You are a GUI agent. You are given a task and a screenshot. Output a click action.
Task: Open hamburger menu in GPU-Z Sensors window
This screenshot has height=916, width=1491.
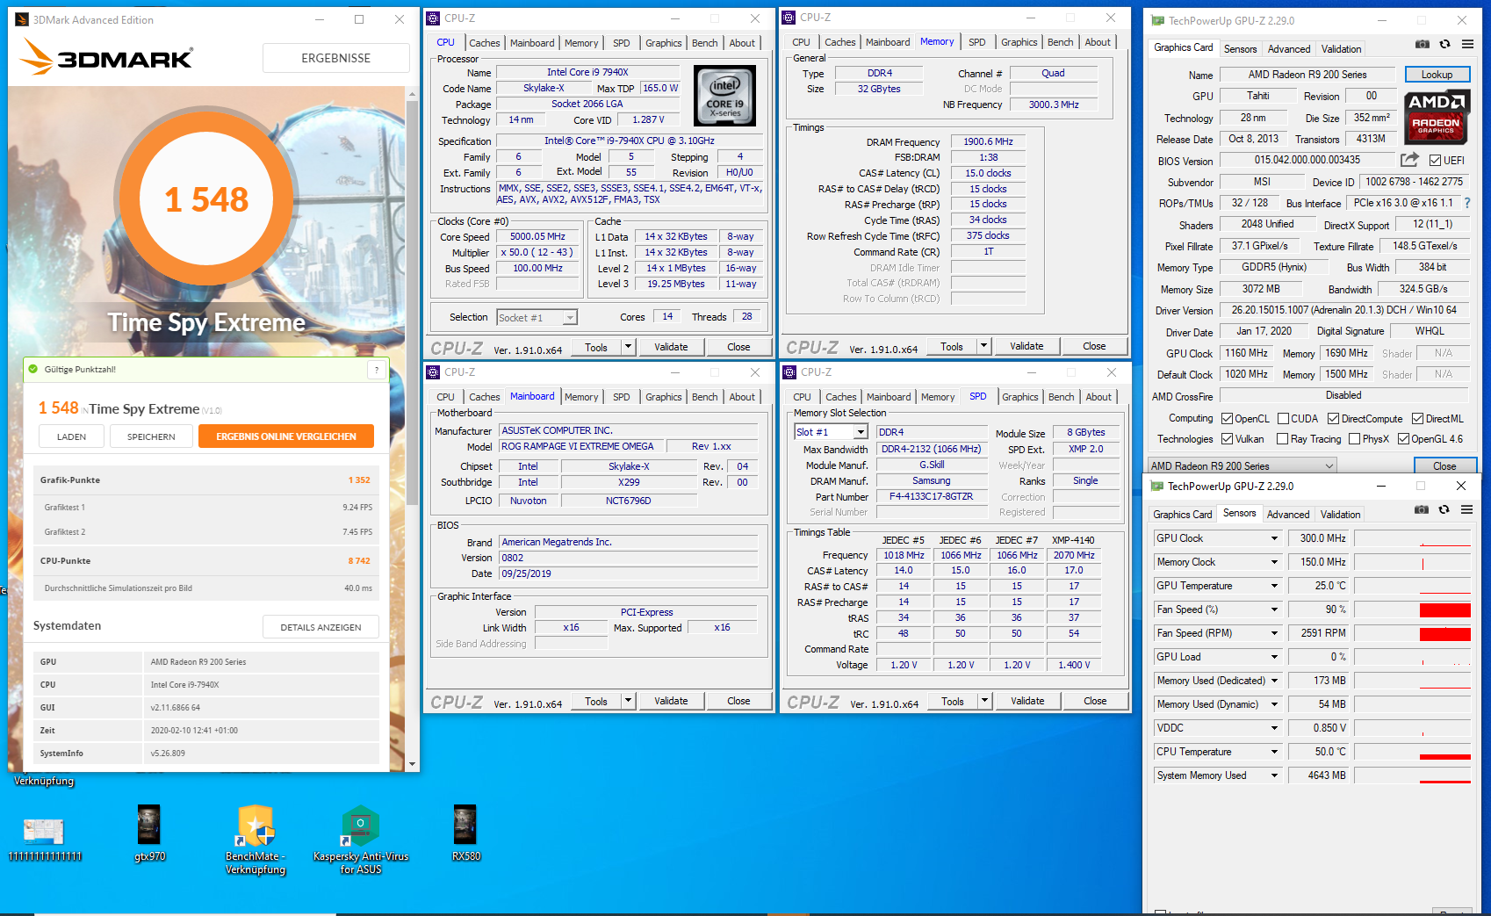pos(1466,509)
